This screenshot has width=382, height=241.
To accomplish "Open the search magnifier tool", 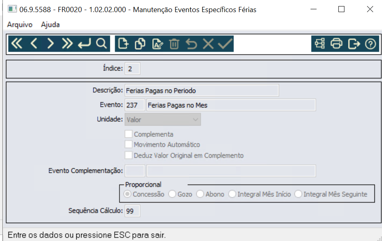I will coord(101,44).
